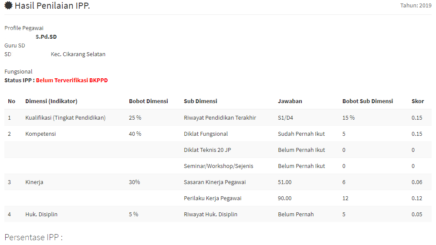Click the Riwayat Pendidikan Terakhir cell
This screenshot has width=436, height=245.
coord(220,118)
